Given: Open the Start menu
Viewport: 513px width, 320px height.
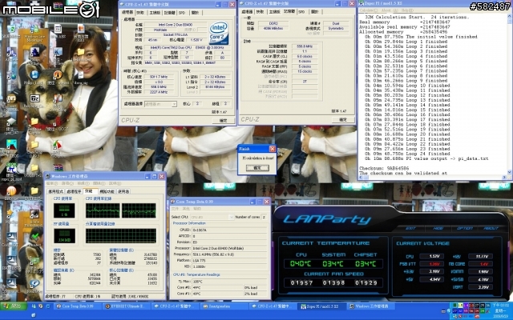Looking at the screenshot, I should click(13, 306).
